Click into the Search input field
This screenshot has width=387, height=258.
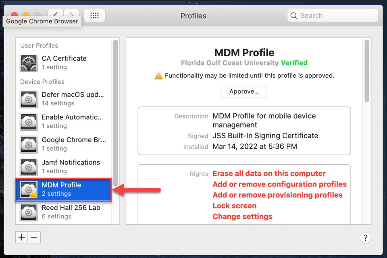tap(333, 16)
